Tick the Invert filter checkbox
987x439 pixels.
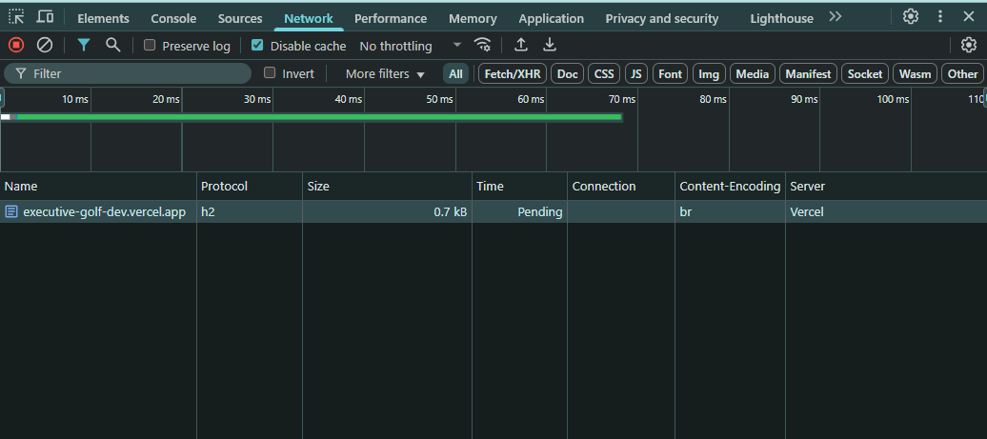click(x=270, y=73)
